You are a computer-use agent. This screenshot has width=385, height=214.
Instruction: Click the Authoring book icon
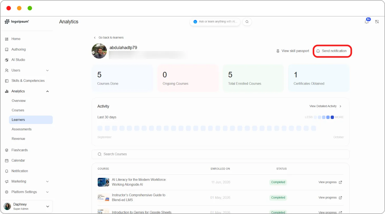(7, 49)
